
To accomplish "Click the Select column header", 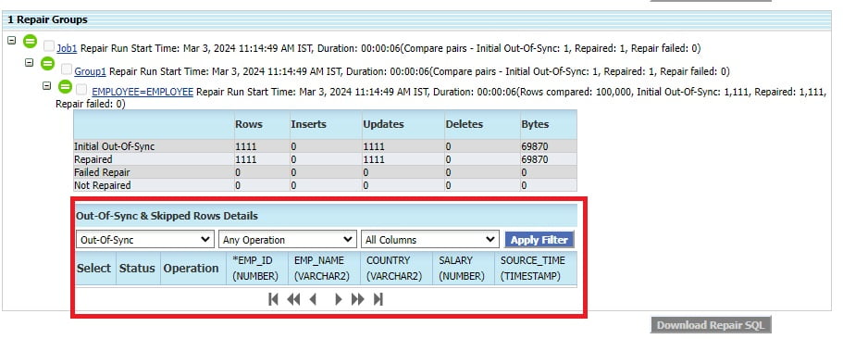I will tap(95, 268).
